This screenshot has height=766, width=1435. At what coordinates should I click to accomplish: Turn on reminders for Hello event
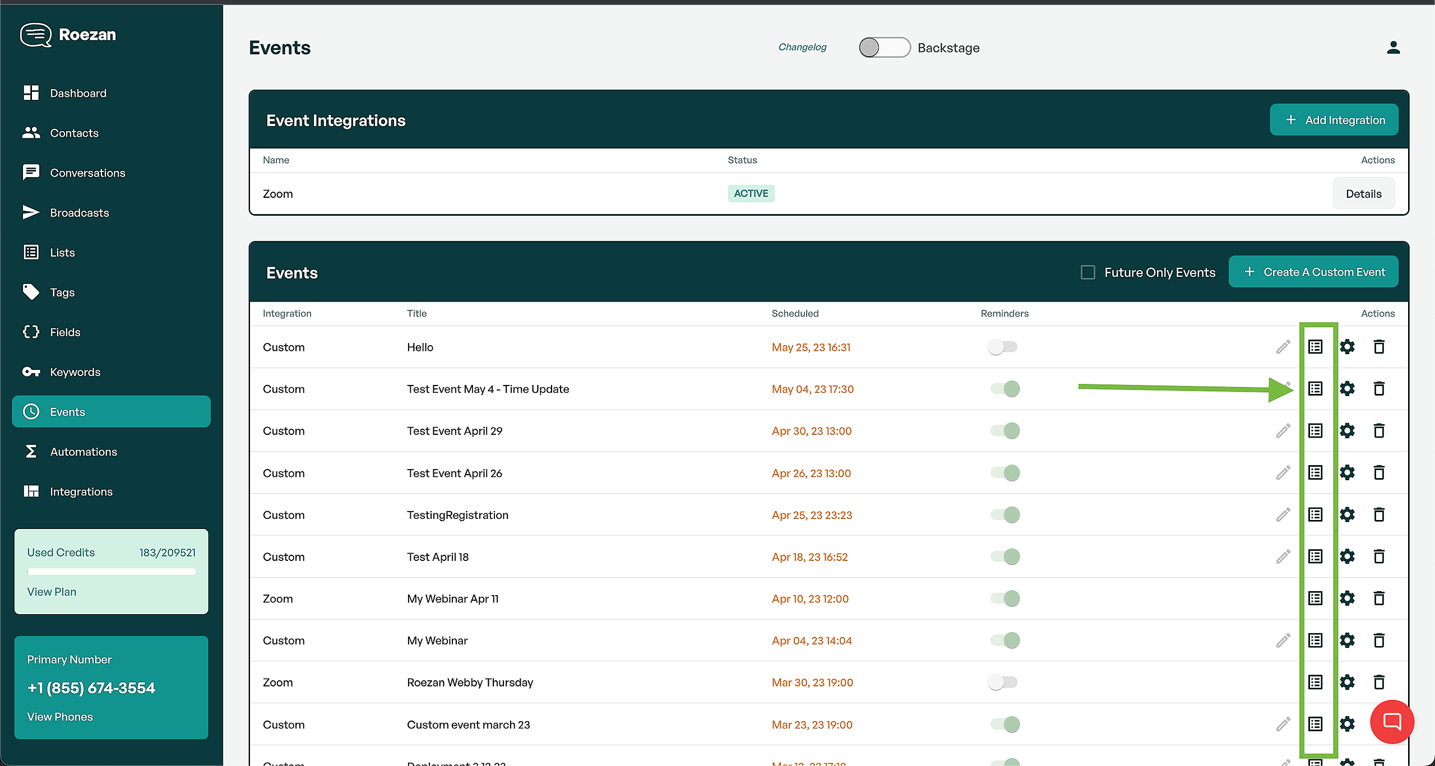pyautogui.click(x=1003, y=347)
